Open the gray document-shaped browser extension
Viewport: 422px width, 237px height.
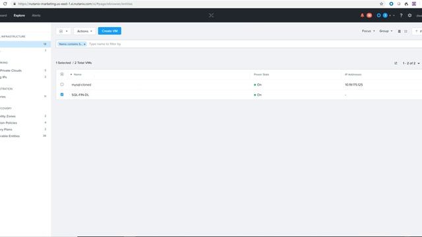click(x=399, y=4)
